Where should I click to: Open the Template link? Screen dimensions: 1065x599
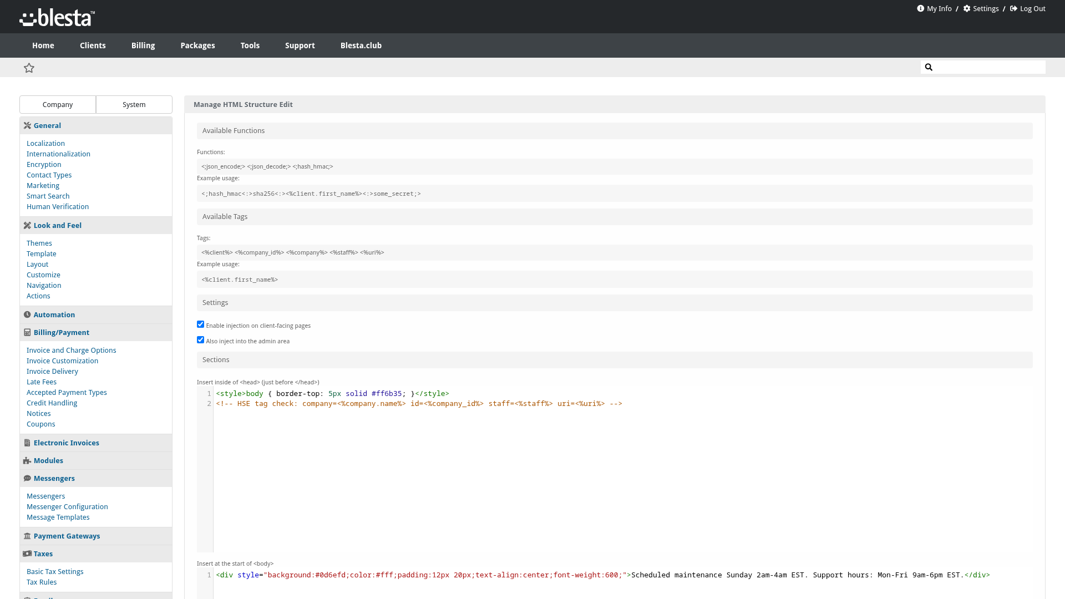(x=41, y=253)
